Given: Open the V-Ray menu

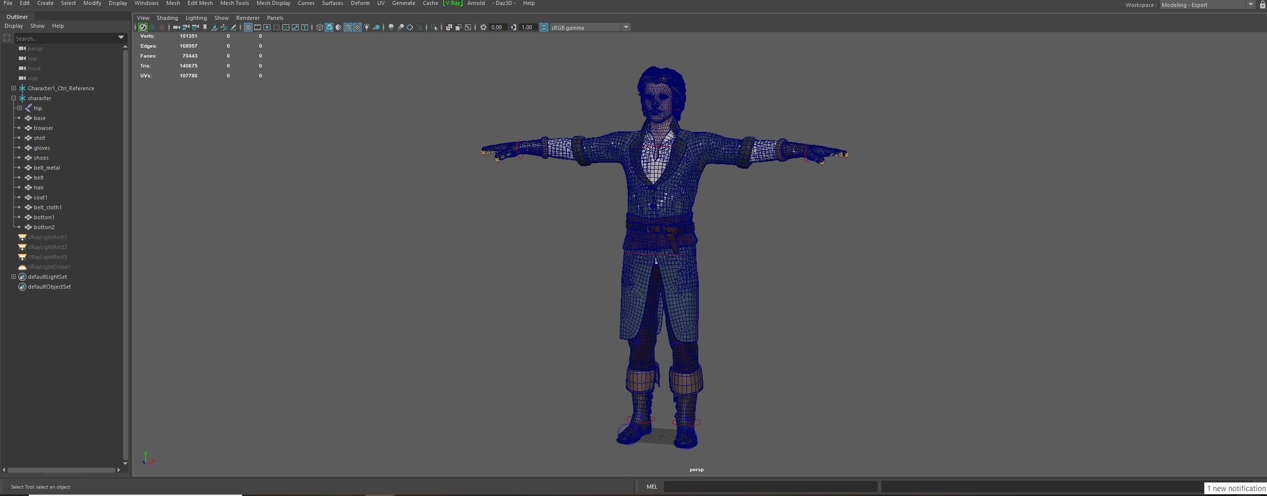Looking at the screenshot, I should [x=453, y=3].
